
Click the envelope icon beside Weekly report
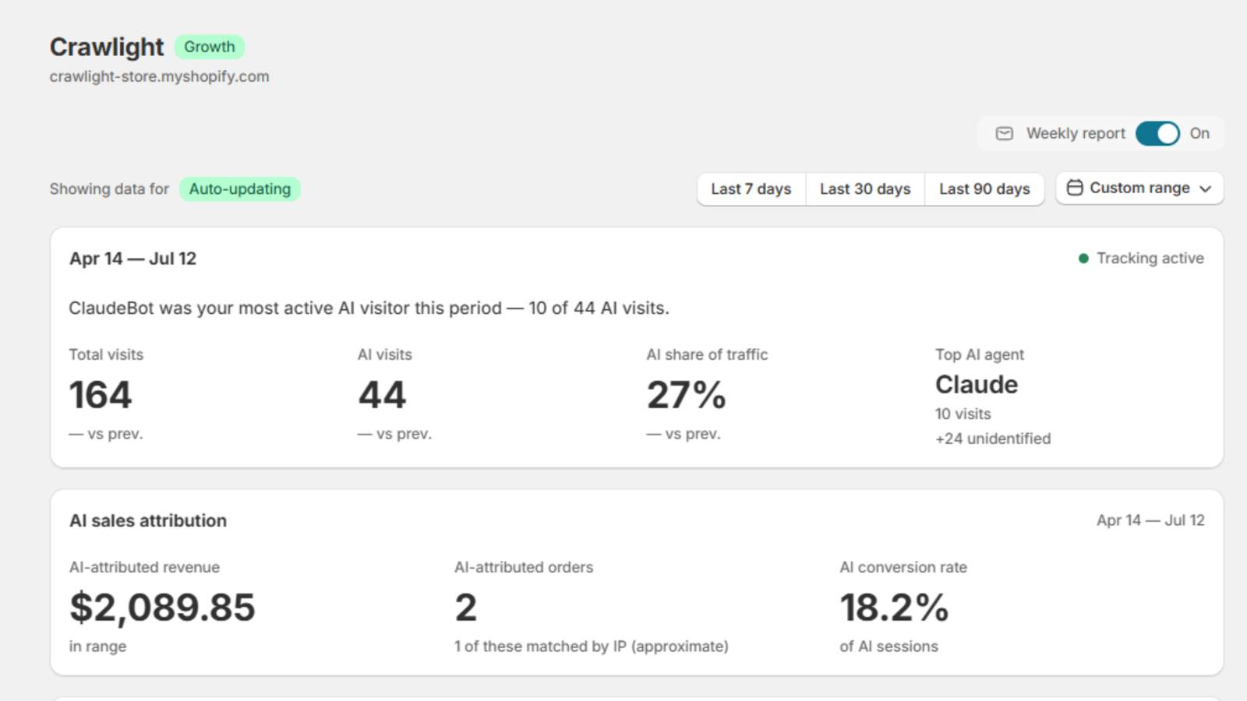(1005, 133)
